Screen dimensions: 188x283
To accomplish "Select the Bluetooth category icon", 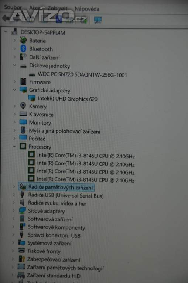I will (x=23, y=49).
